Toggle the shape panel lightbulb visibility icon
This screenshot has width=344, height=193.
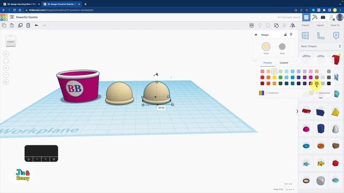pyautogui.click(x=291, y=34)
